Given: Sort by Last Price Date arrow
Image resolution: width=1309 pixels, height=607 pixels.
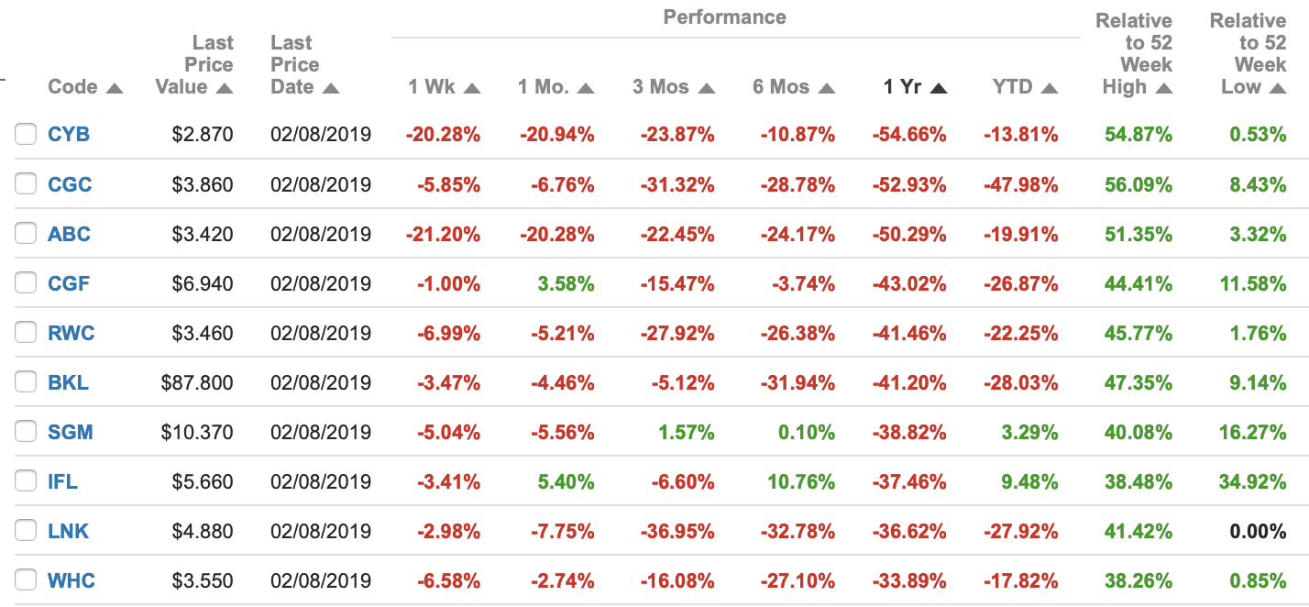Looking at the screenshot, I should click(x=331, y=89).
